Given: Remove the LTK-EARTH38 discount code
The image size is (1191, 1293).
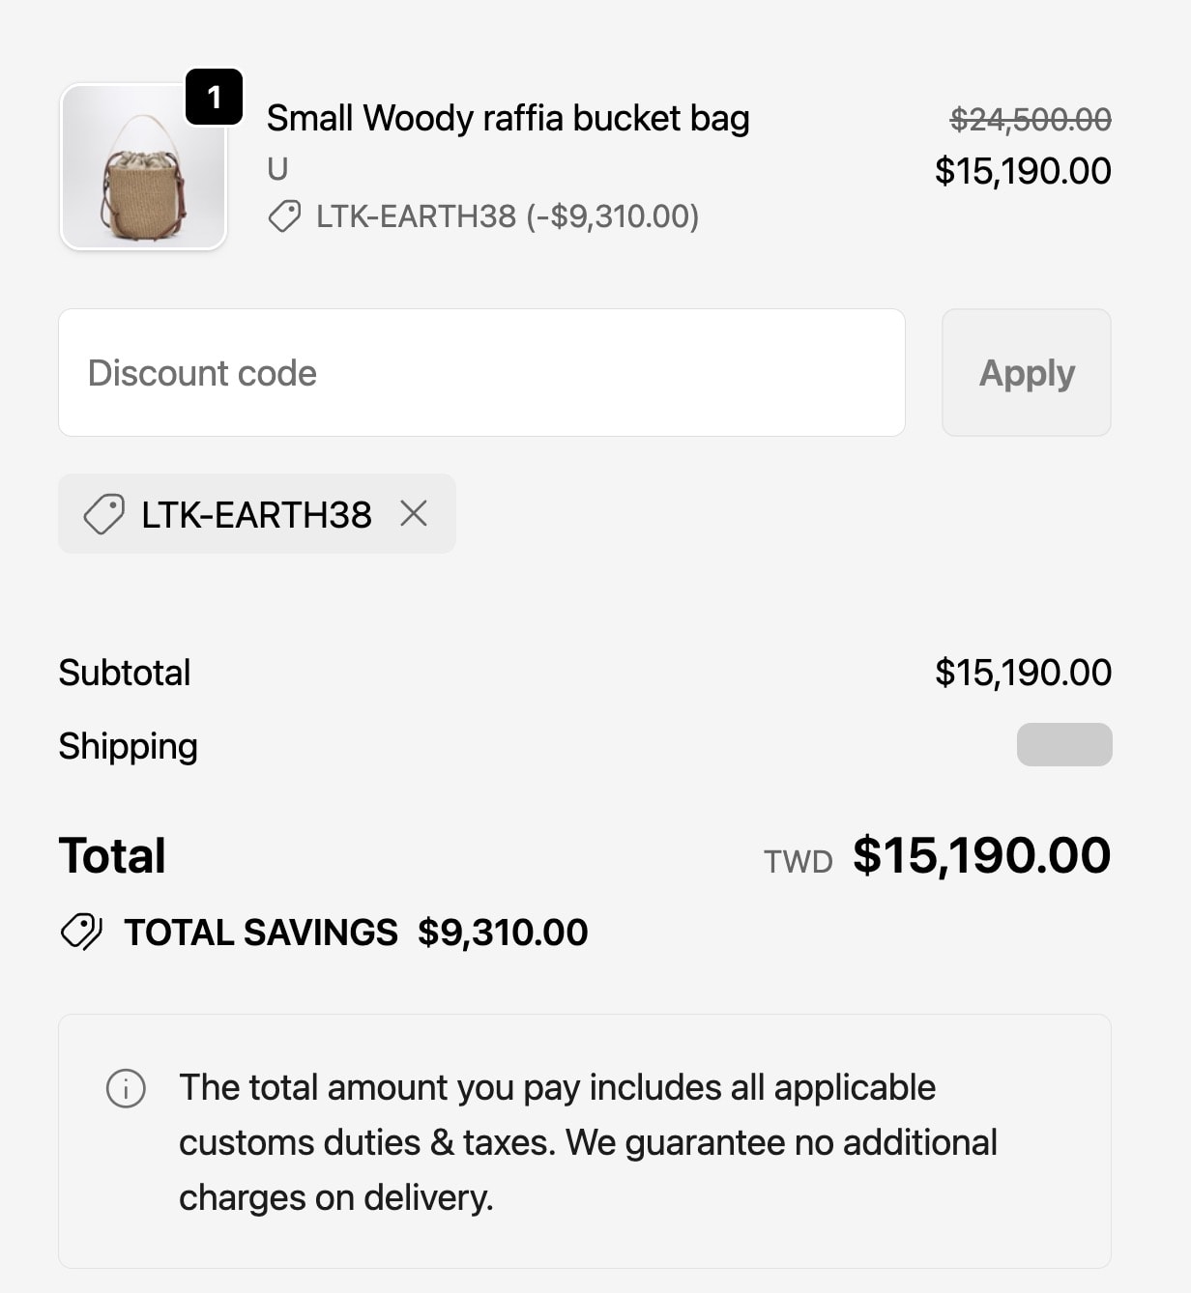Looking at the screenshot, I should [414, 514].
